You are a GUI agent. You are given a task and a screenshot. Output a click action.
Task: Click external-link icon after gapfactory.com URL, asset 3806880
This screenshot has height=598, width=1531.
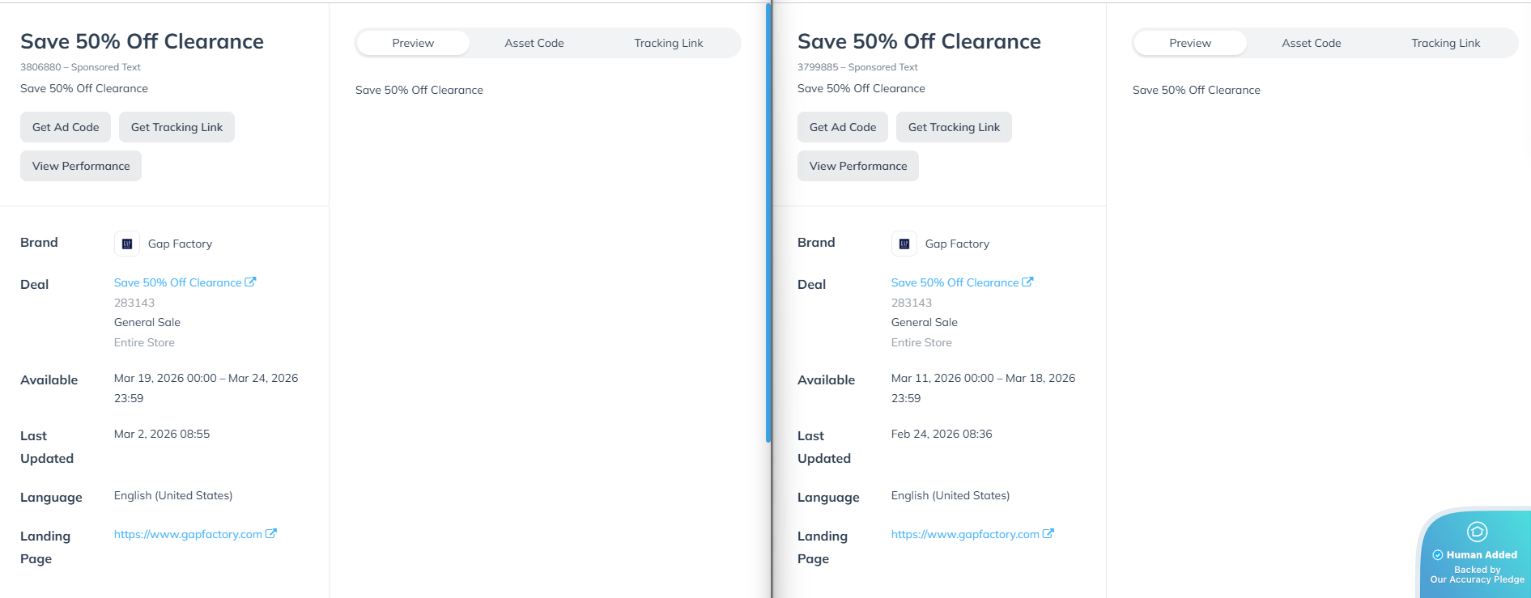click(271, 534)
